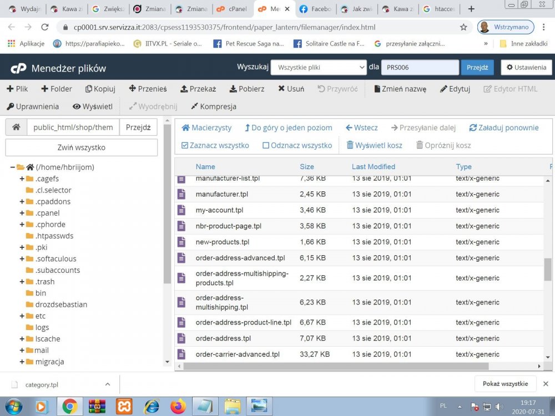
Task: Collapse the /home/hbriijom root node
Action: coord(12,167)
